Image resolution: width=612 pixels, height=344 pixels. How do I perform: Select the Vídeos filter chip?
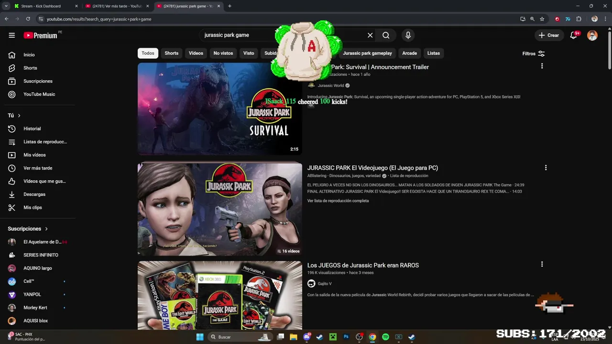coord(196,53)
